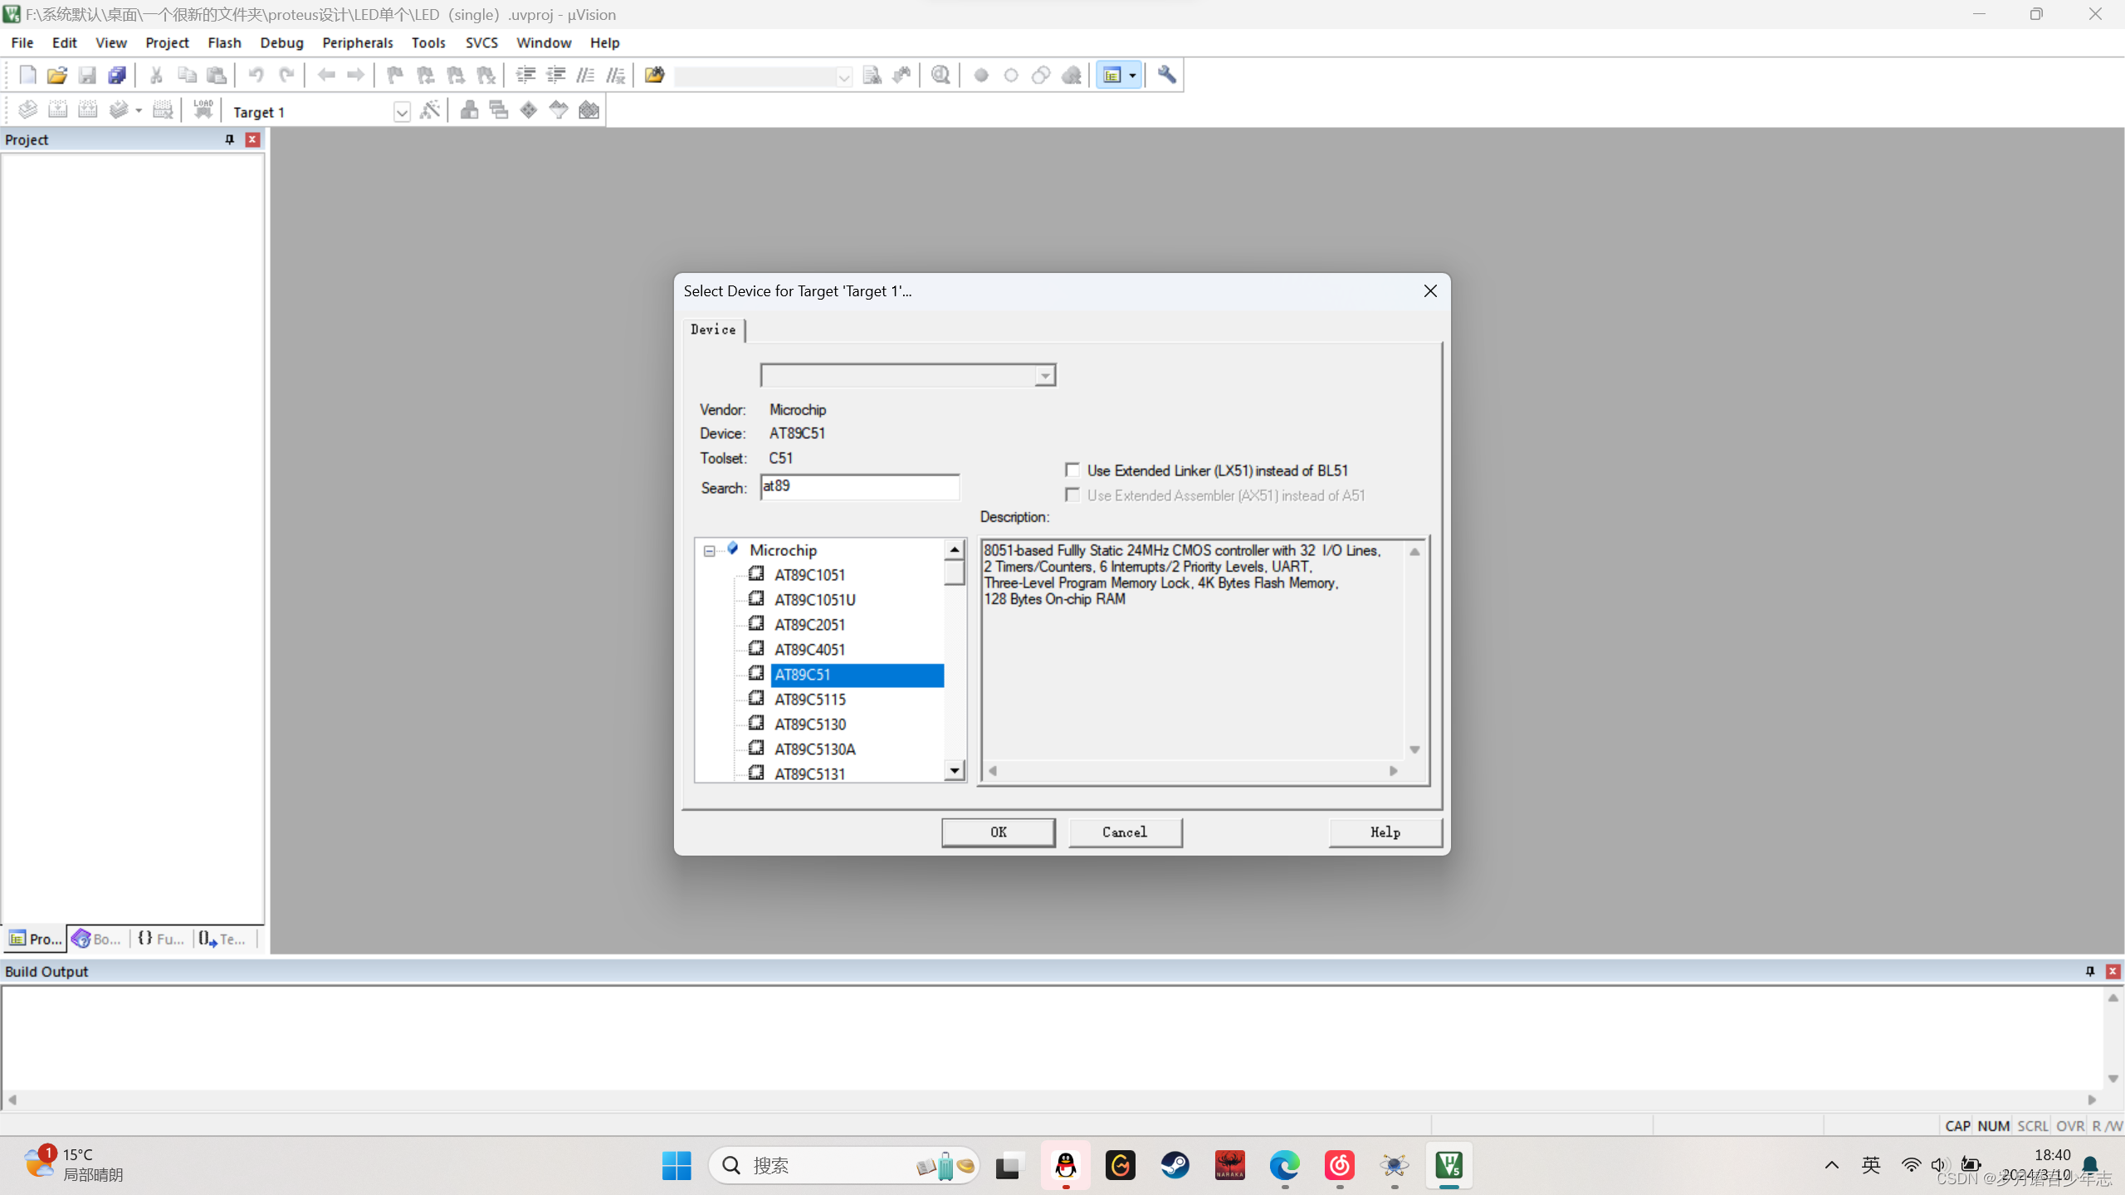The width and height of the screenshot is (2125, 1195).
Task: Open the device database dropdown in dialog
Action: pyautogui.click(x=1045, y=376)
